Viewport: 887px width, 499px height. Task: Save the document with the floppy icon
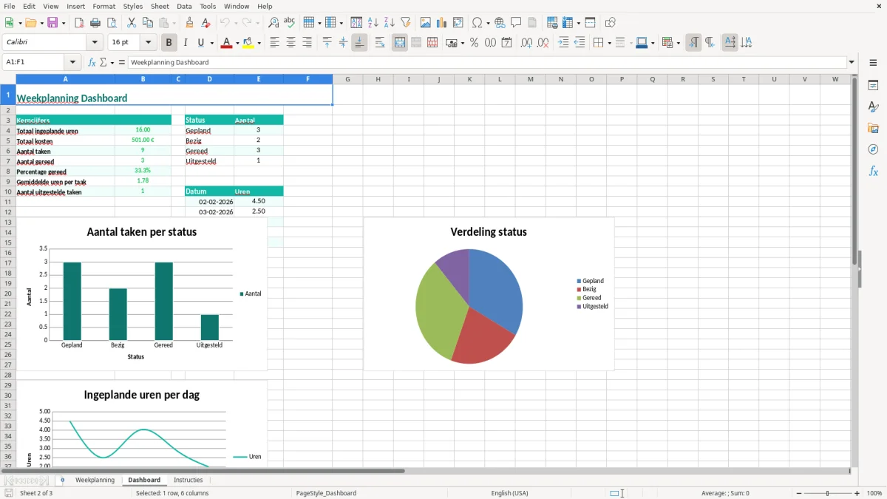[52, 23]
